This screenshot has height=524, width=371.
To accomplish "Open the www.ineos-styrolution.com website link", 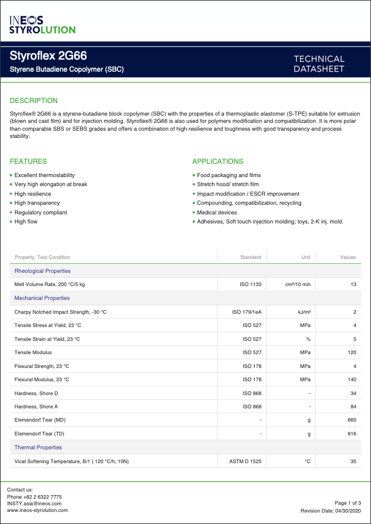I will pos(37,510).
